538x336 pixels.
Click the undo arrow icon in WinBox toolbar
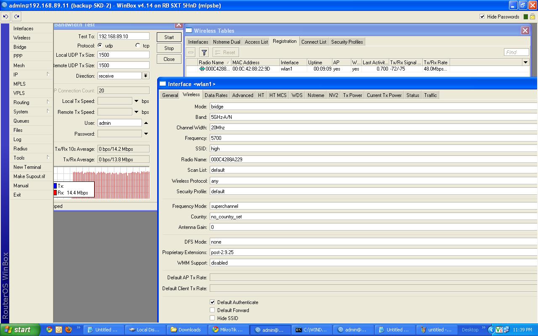[x=5, y=17]
